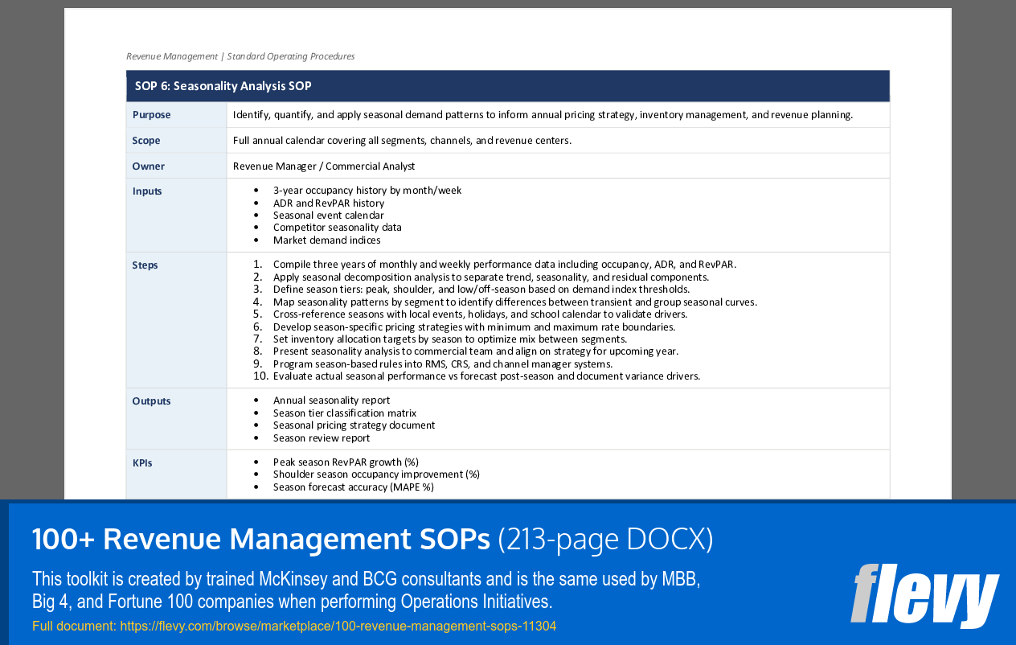The height and width of the screenshot is (645, 1016).
Task: Click the Outputs row label
Action: 151,401
